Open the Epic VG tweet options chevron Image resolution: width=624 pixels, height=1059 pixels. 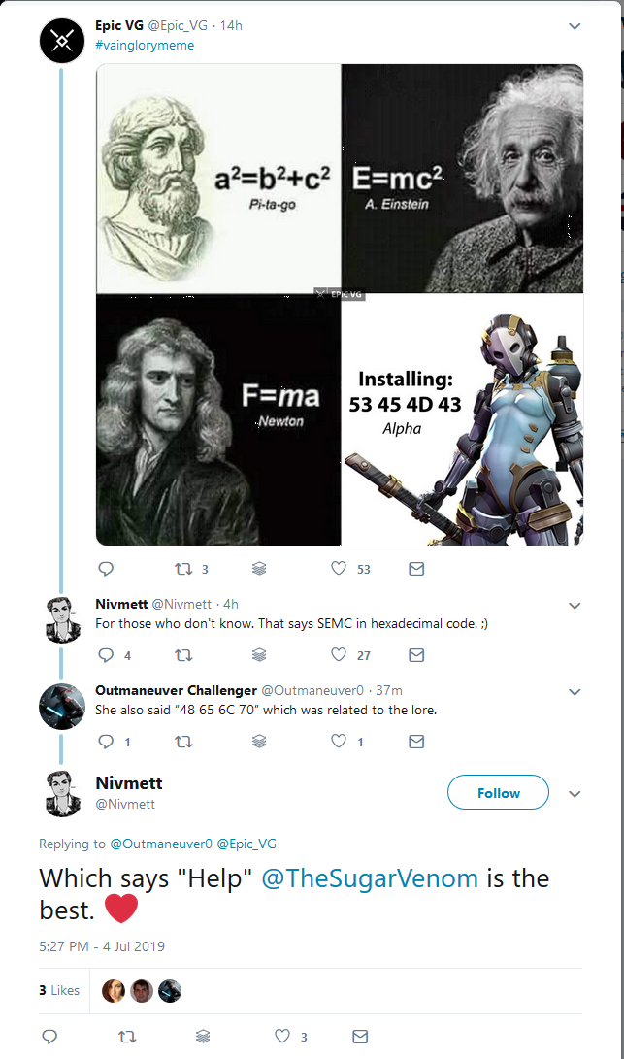click(575, 26)
